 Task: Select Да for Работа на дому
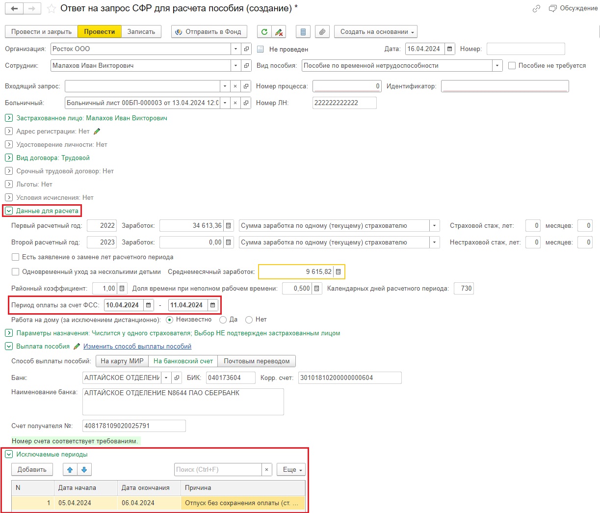[223, 320]
